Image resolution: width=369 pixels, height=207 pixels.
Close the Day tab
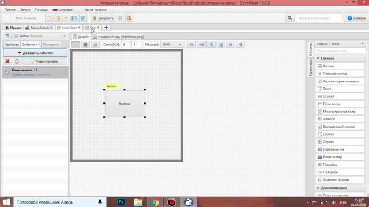click(x=98, y=28)
